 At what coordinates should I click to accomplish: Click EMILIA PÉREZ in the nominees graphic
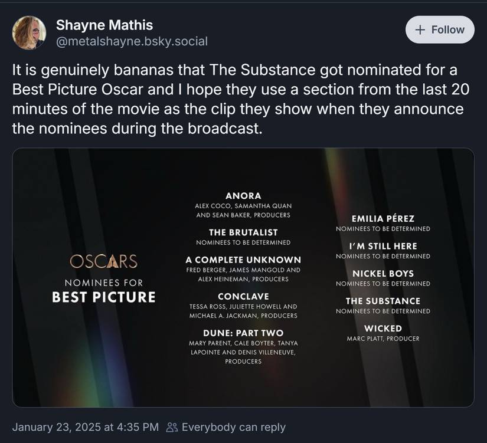coord(383,219)
